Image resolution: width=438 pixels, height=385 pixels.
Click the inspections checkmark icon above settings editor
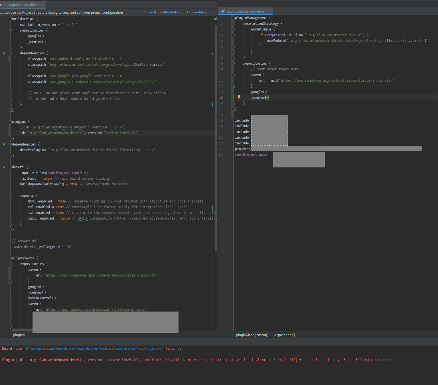[215, 18]
